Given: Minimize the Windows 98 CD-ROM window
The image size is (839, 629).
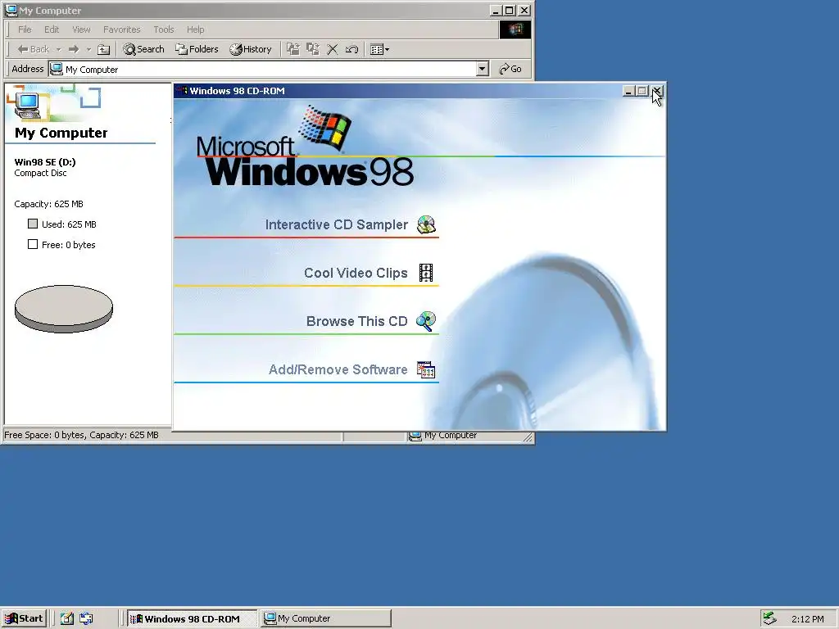Looking at the screenshot, I should click(x=629, y=91).
